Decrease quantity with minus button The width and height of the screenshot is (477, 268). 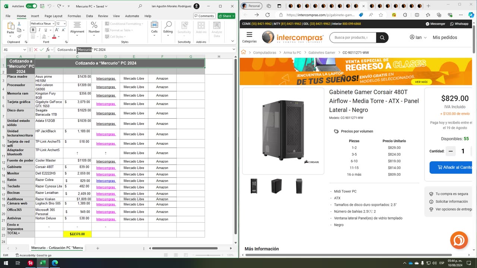point(451,151)
